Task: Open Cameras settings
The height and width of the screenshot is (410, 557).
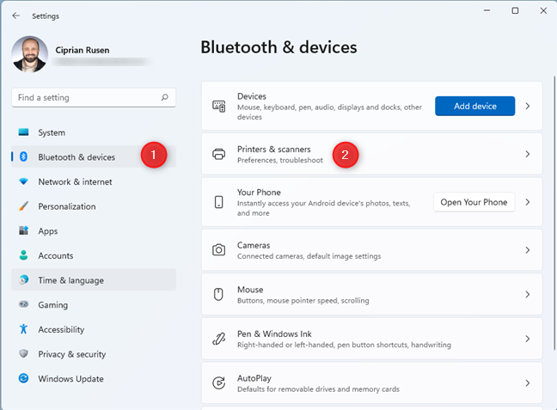Action: (372, 250)
